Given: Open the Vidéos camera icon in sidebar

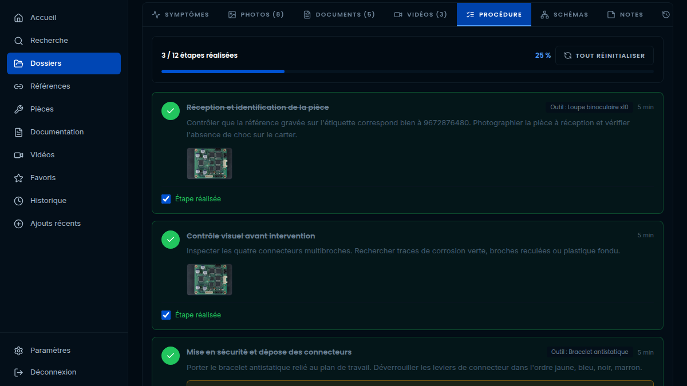Looking at the screenshot, I should [x=19, y=155].
